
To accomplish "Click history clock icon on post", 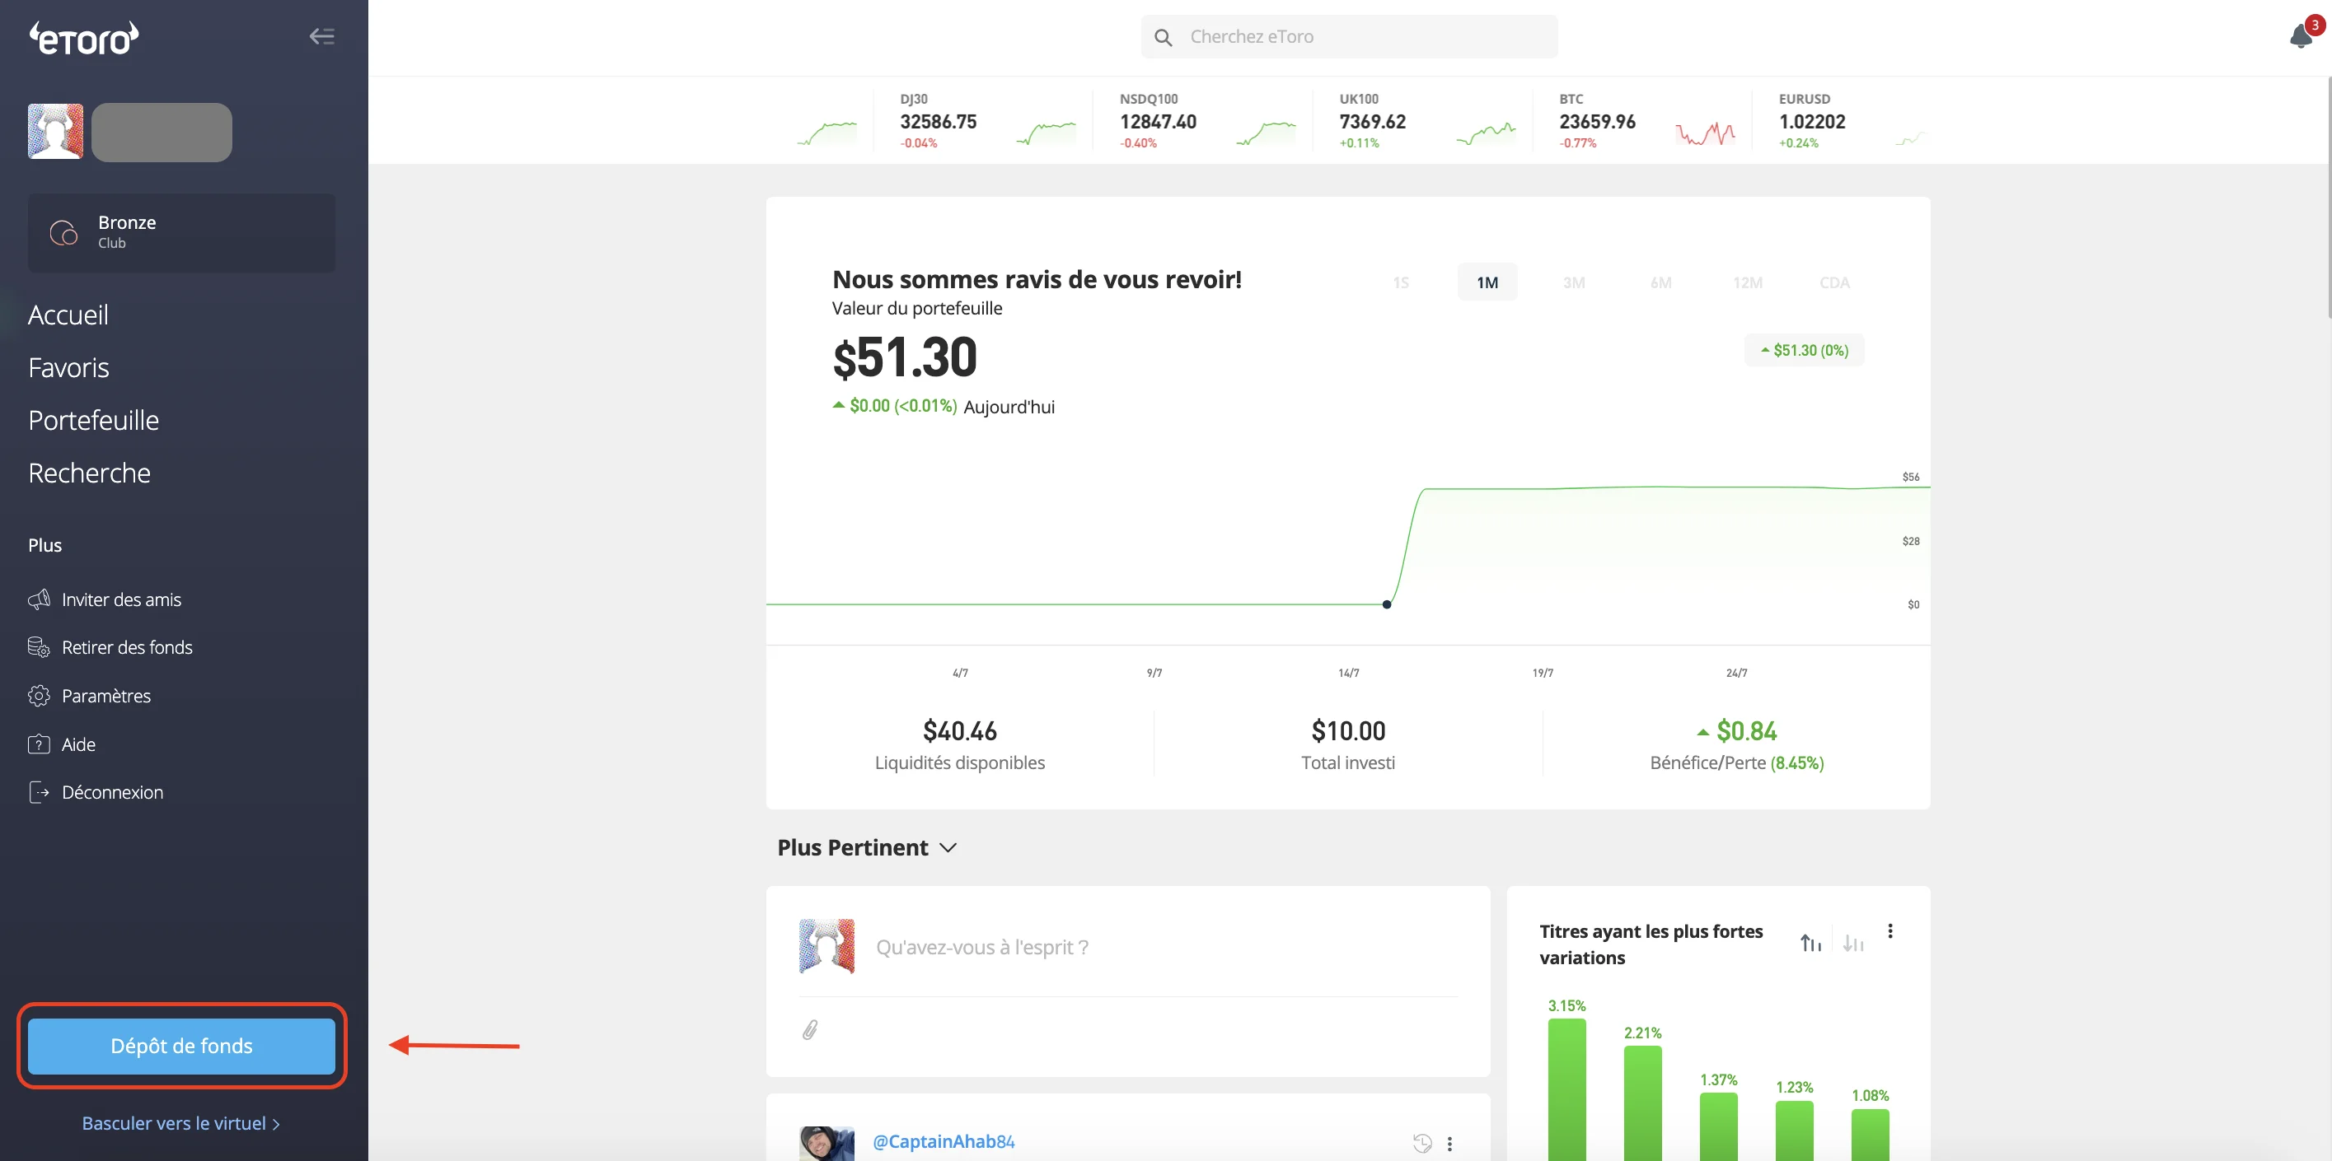I will [x=1422, y=1143].
